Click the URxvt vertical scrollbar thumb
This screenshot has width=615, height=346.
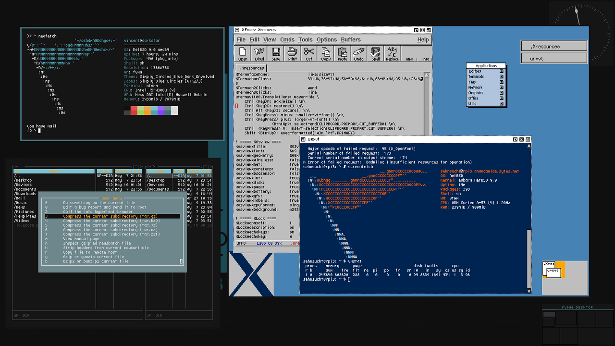coord(529,258)
